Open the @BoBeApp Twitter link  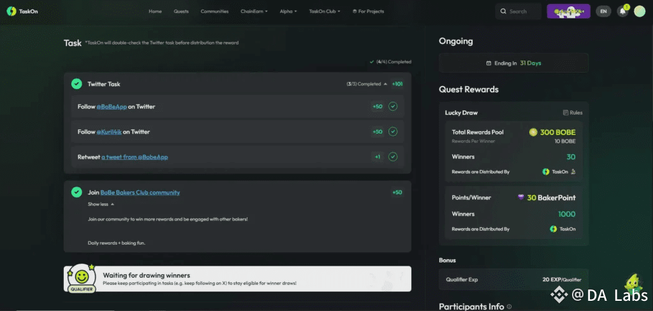tap(112, 106)
